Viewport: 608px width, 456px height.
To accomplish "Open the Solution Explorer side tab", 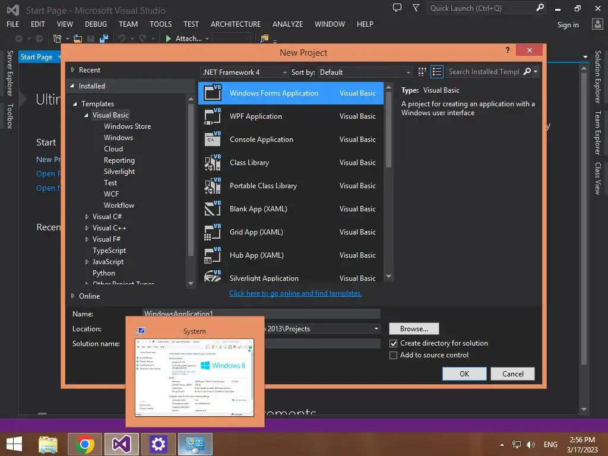I will point(598,77).
